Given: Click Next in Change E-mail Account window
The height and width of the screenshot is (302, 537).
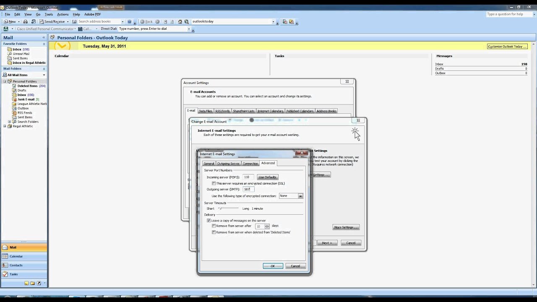Looking at the screenshot, I should pyautogui.click(x=327, y=243).
